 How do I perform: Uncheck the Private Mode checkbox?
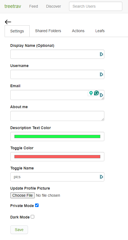coord(37,205)
